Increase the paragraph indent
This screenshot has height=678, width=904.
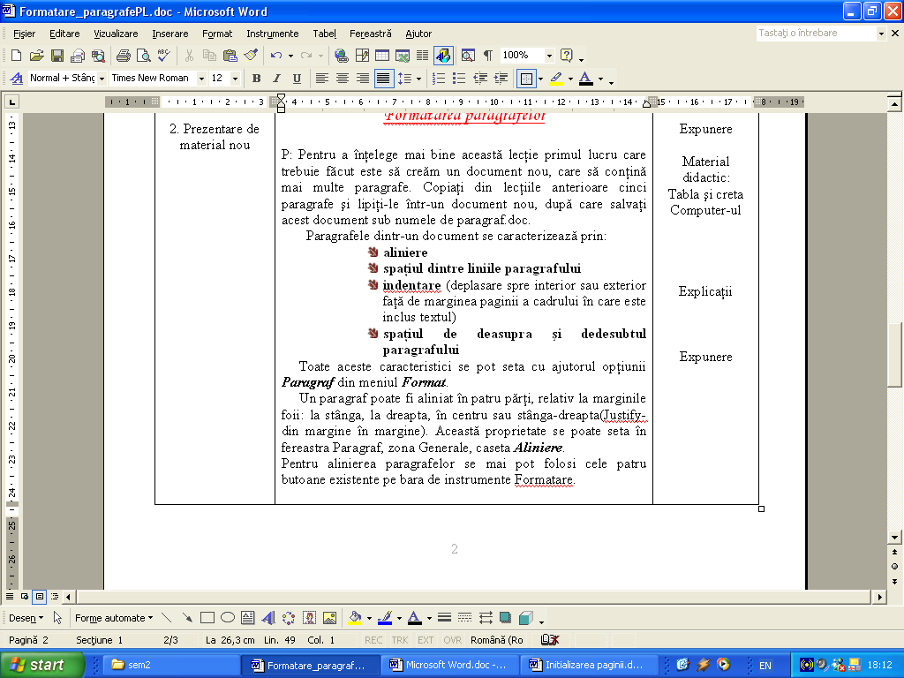[501, 79]
